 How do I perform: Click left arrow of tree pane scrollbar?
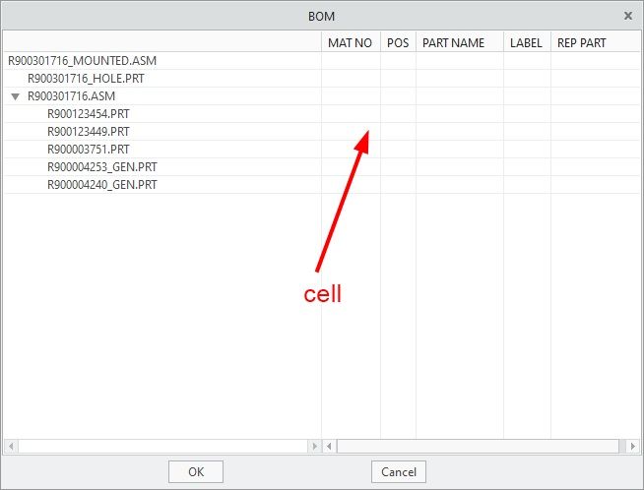point(11,446)
